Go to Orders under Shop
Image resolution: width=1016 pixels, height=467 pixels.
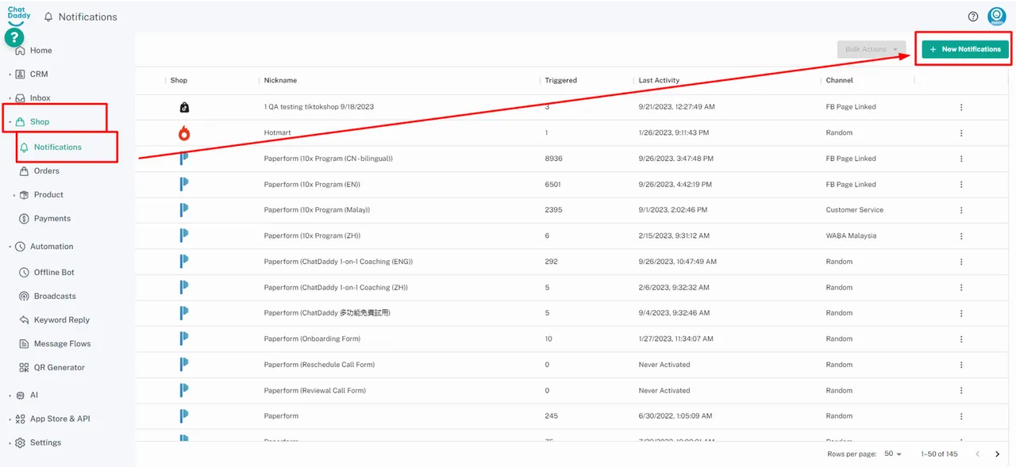(x=46, y=170)
